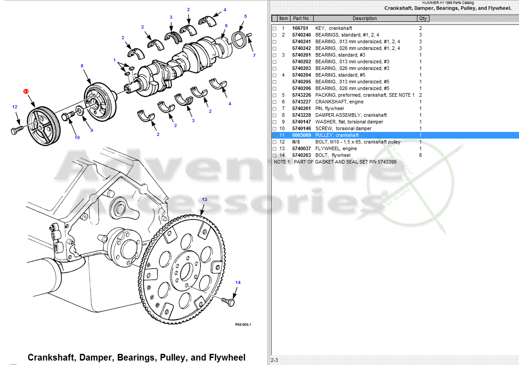
Task: Select callout 14 by the flywheel bolt
Action: tap(238, 282)
